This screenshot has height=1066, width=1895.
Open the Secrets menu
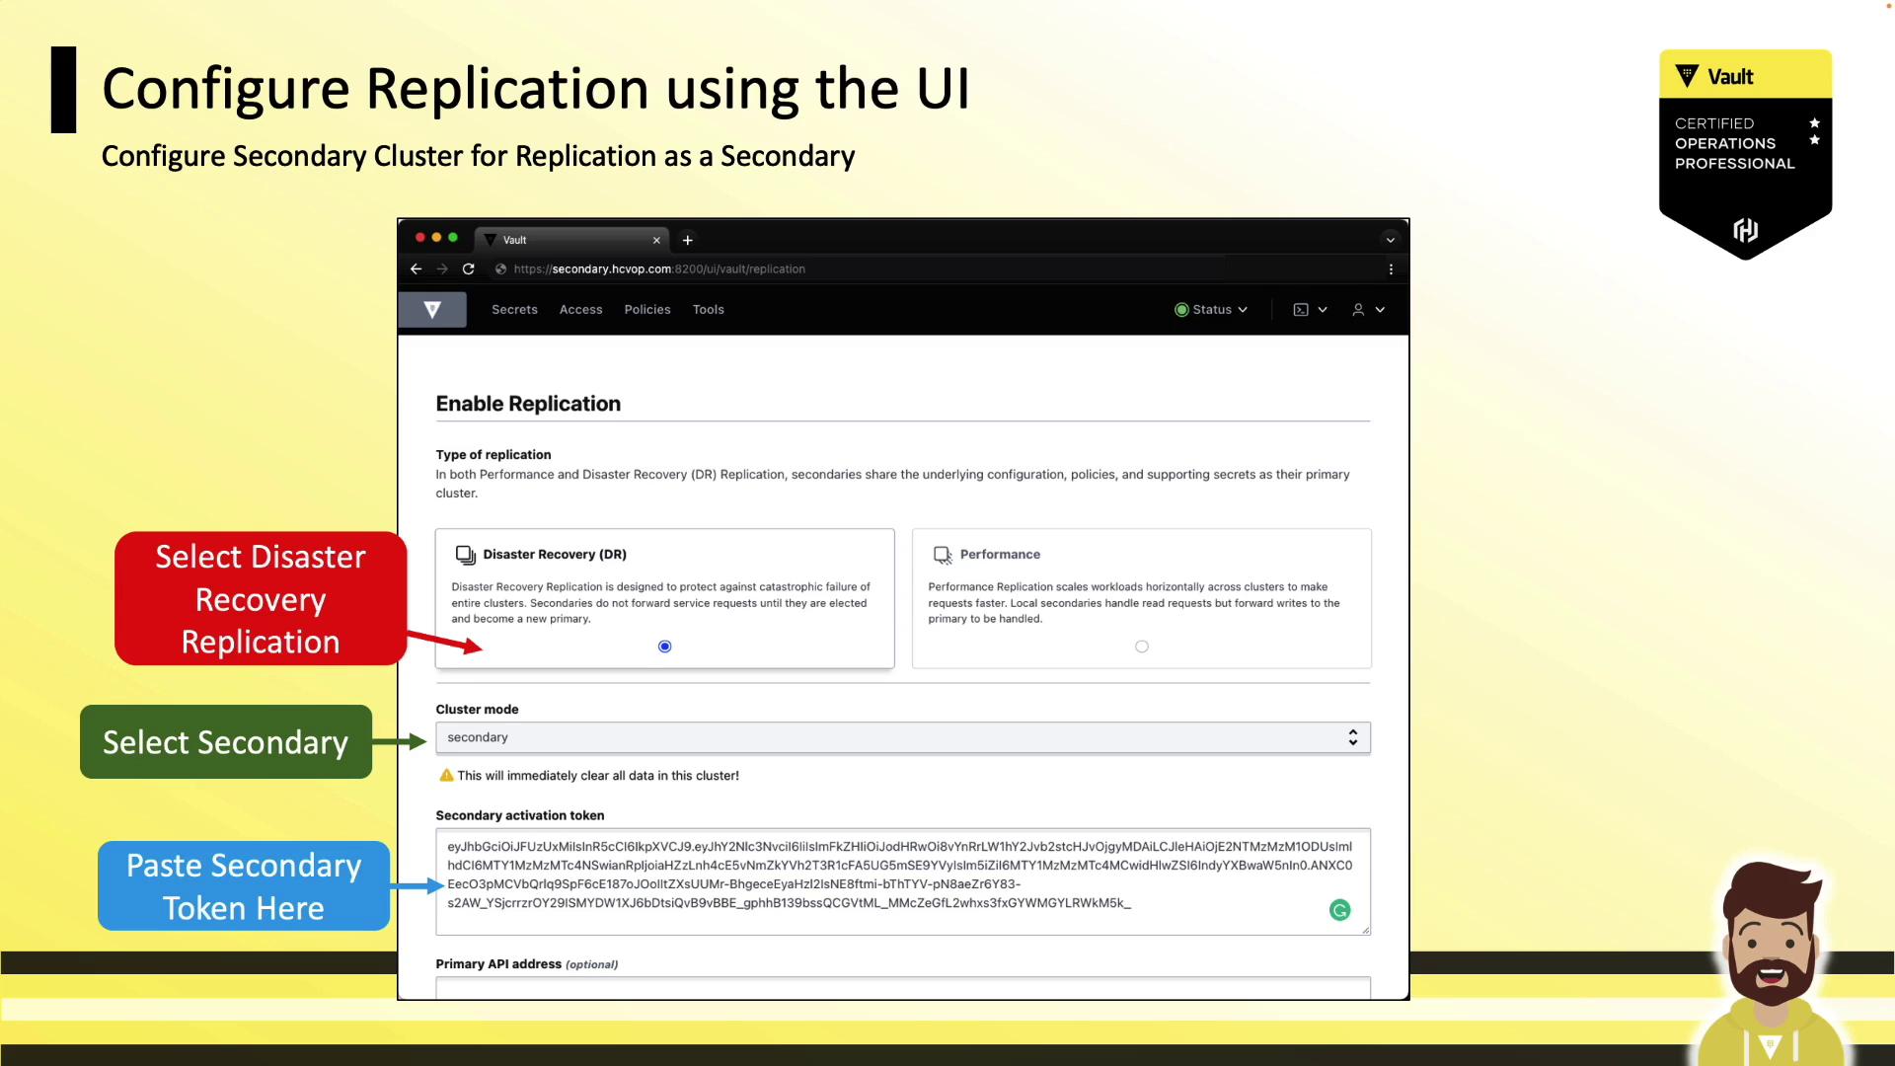[x=514, y=310]
